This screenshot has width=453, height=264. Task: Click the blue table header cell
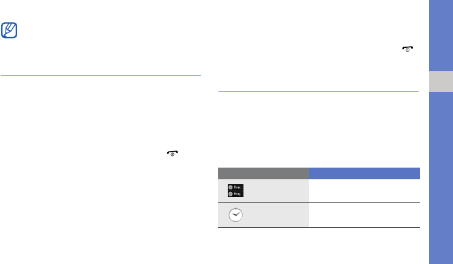point(364,173)
